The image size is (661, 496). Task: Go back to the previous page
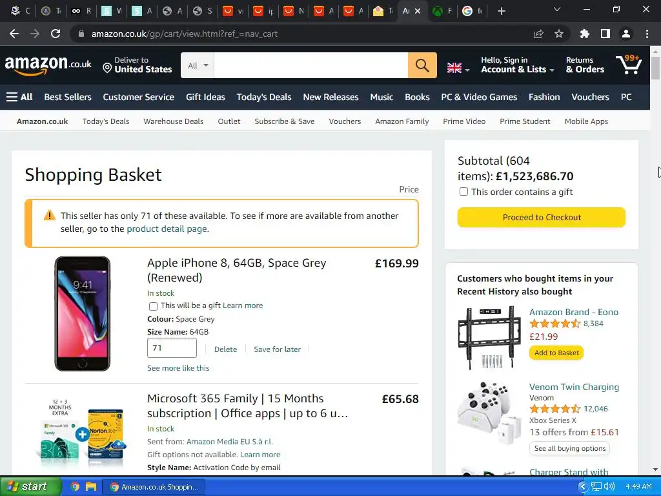(x=14, y=34)
